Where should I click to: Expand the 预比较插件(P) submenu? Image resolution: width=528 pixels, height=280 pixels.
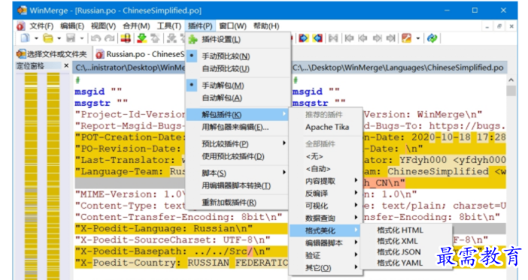tap(238, 144)
